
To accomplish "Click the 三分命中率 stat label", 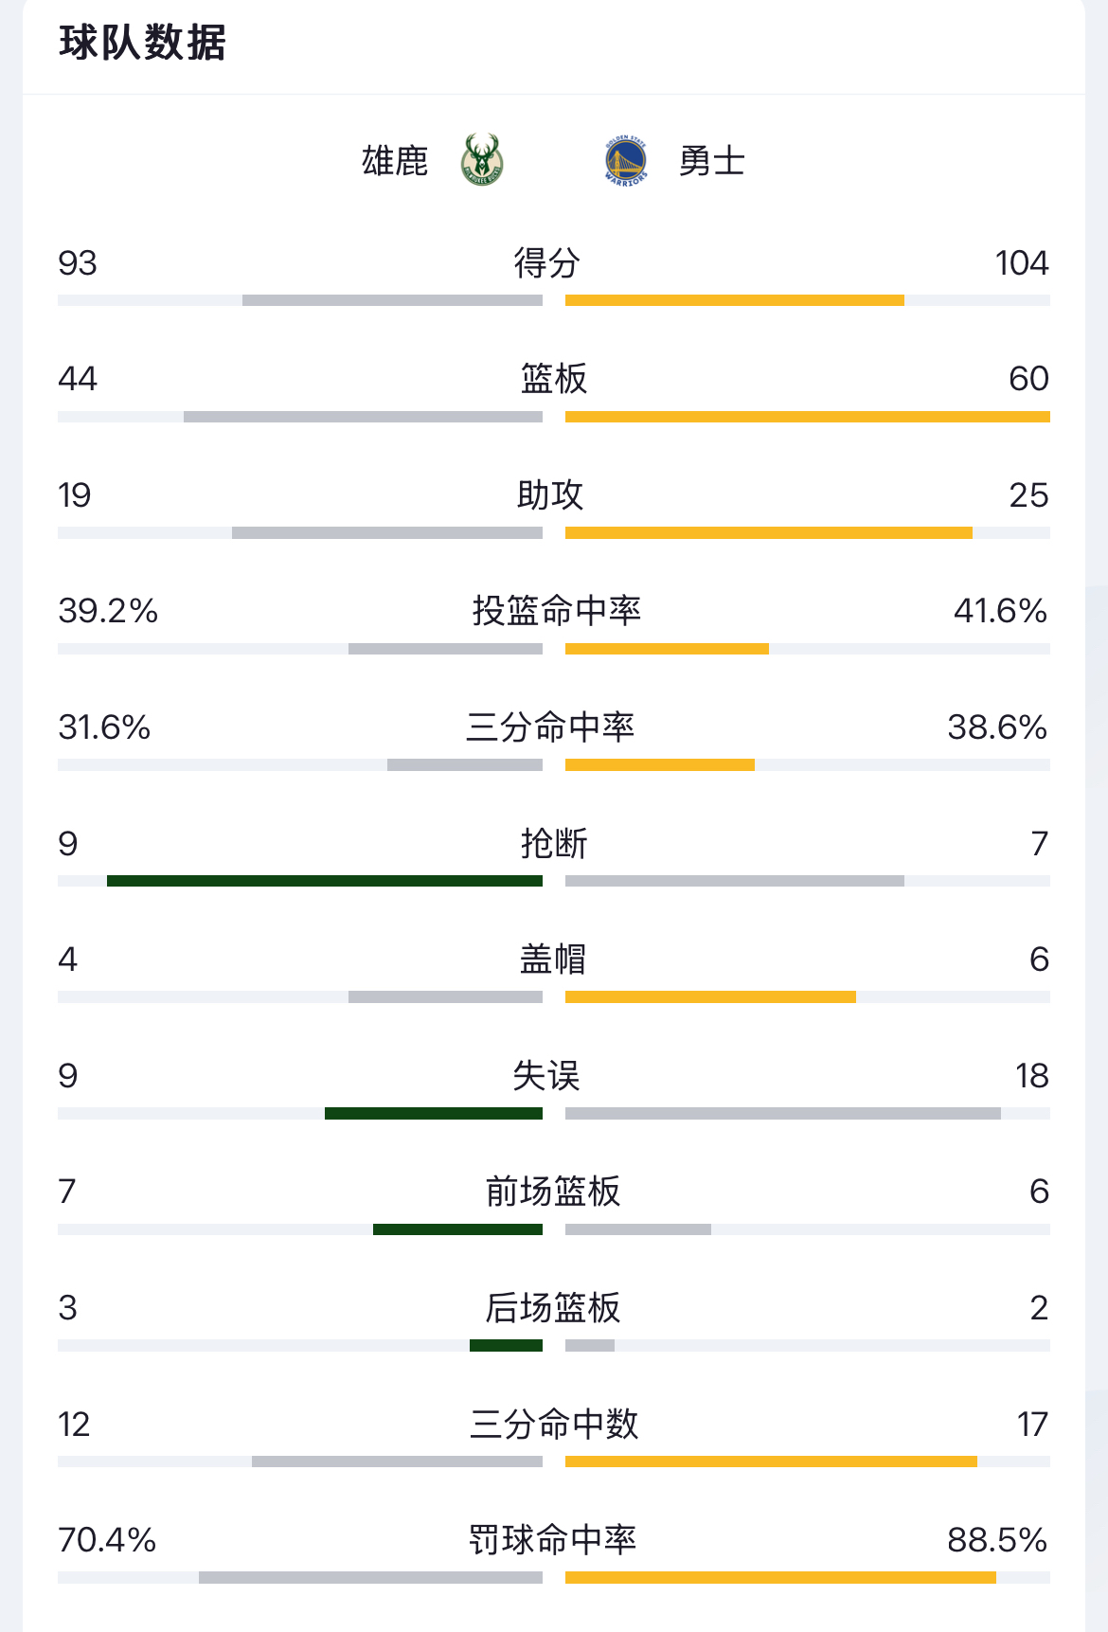I will pos(550,727).
